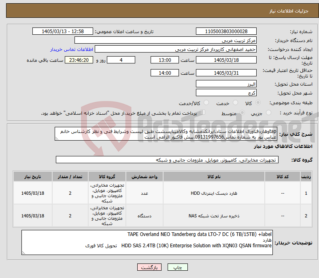Click the announcement date field 1405/03/13 - 12:58
The width and height of the screenshot is (319, 278).
point(63,32)
